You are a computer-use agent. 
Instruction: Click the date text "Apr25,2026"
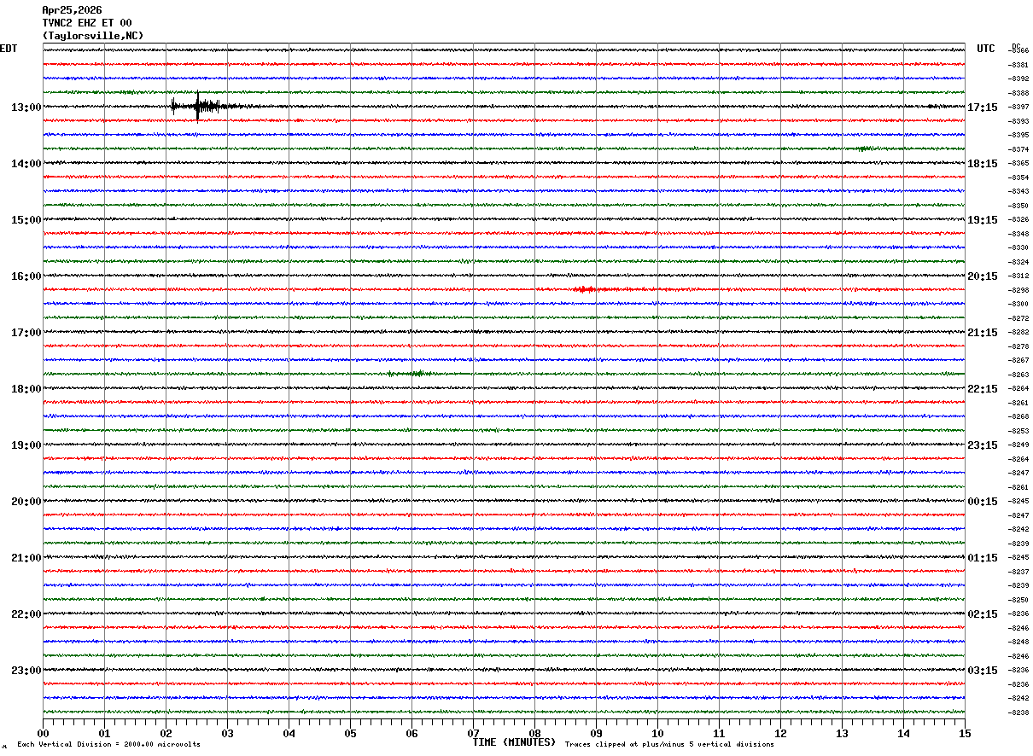72,10
